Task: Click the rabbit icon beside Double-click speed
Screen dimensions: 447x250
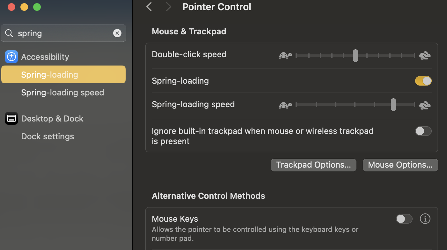Action: [424, 55]
